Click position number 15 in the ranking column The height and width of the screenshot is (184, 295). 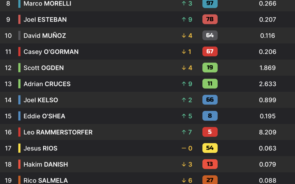pos(8,116)
